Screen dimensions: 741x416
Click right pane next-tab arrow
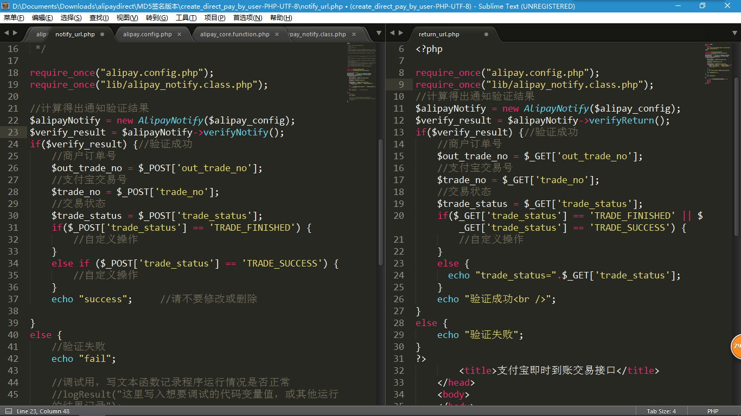[x=401, y=34]
